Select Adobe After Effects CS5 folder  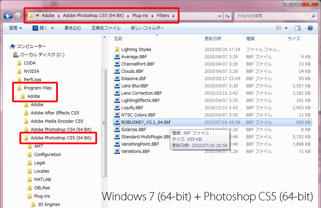pyautogui.click(x=55, y=113)
